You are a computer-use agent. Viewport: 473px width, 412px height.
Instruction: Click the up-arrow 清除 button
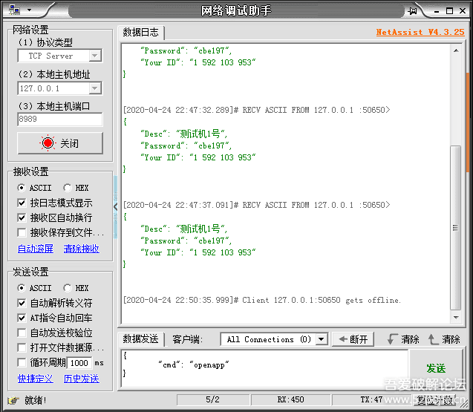(x=444, y=339)
